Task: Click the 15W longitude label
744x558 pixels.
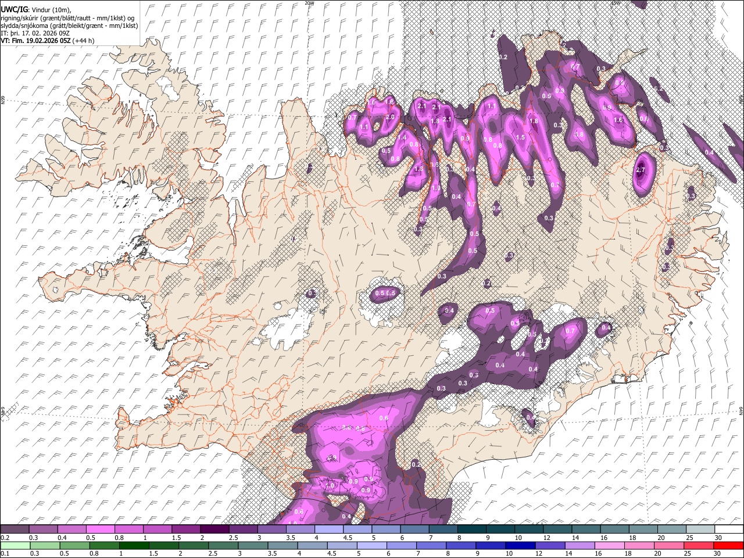Action: coord(616,3)
